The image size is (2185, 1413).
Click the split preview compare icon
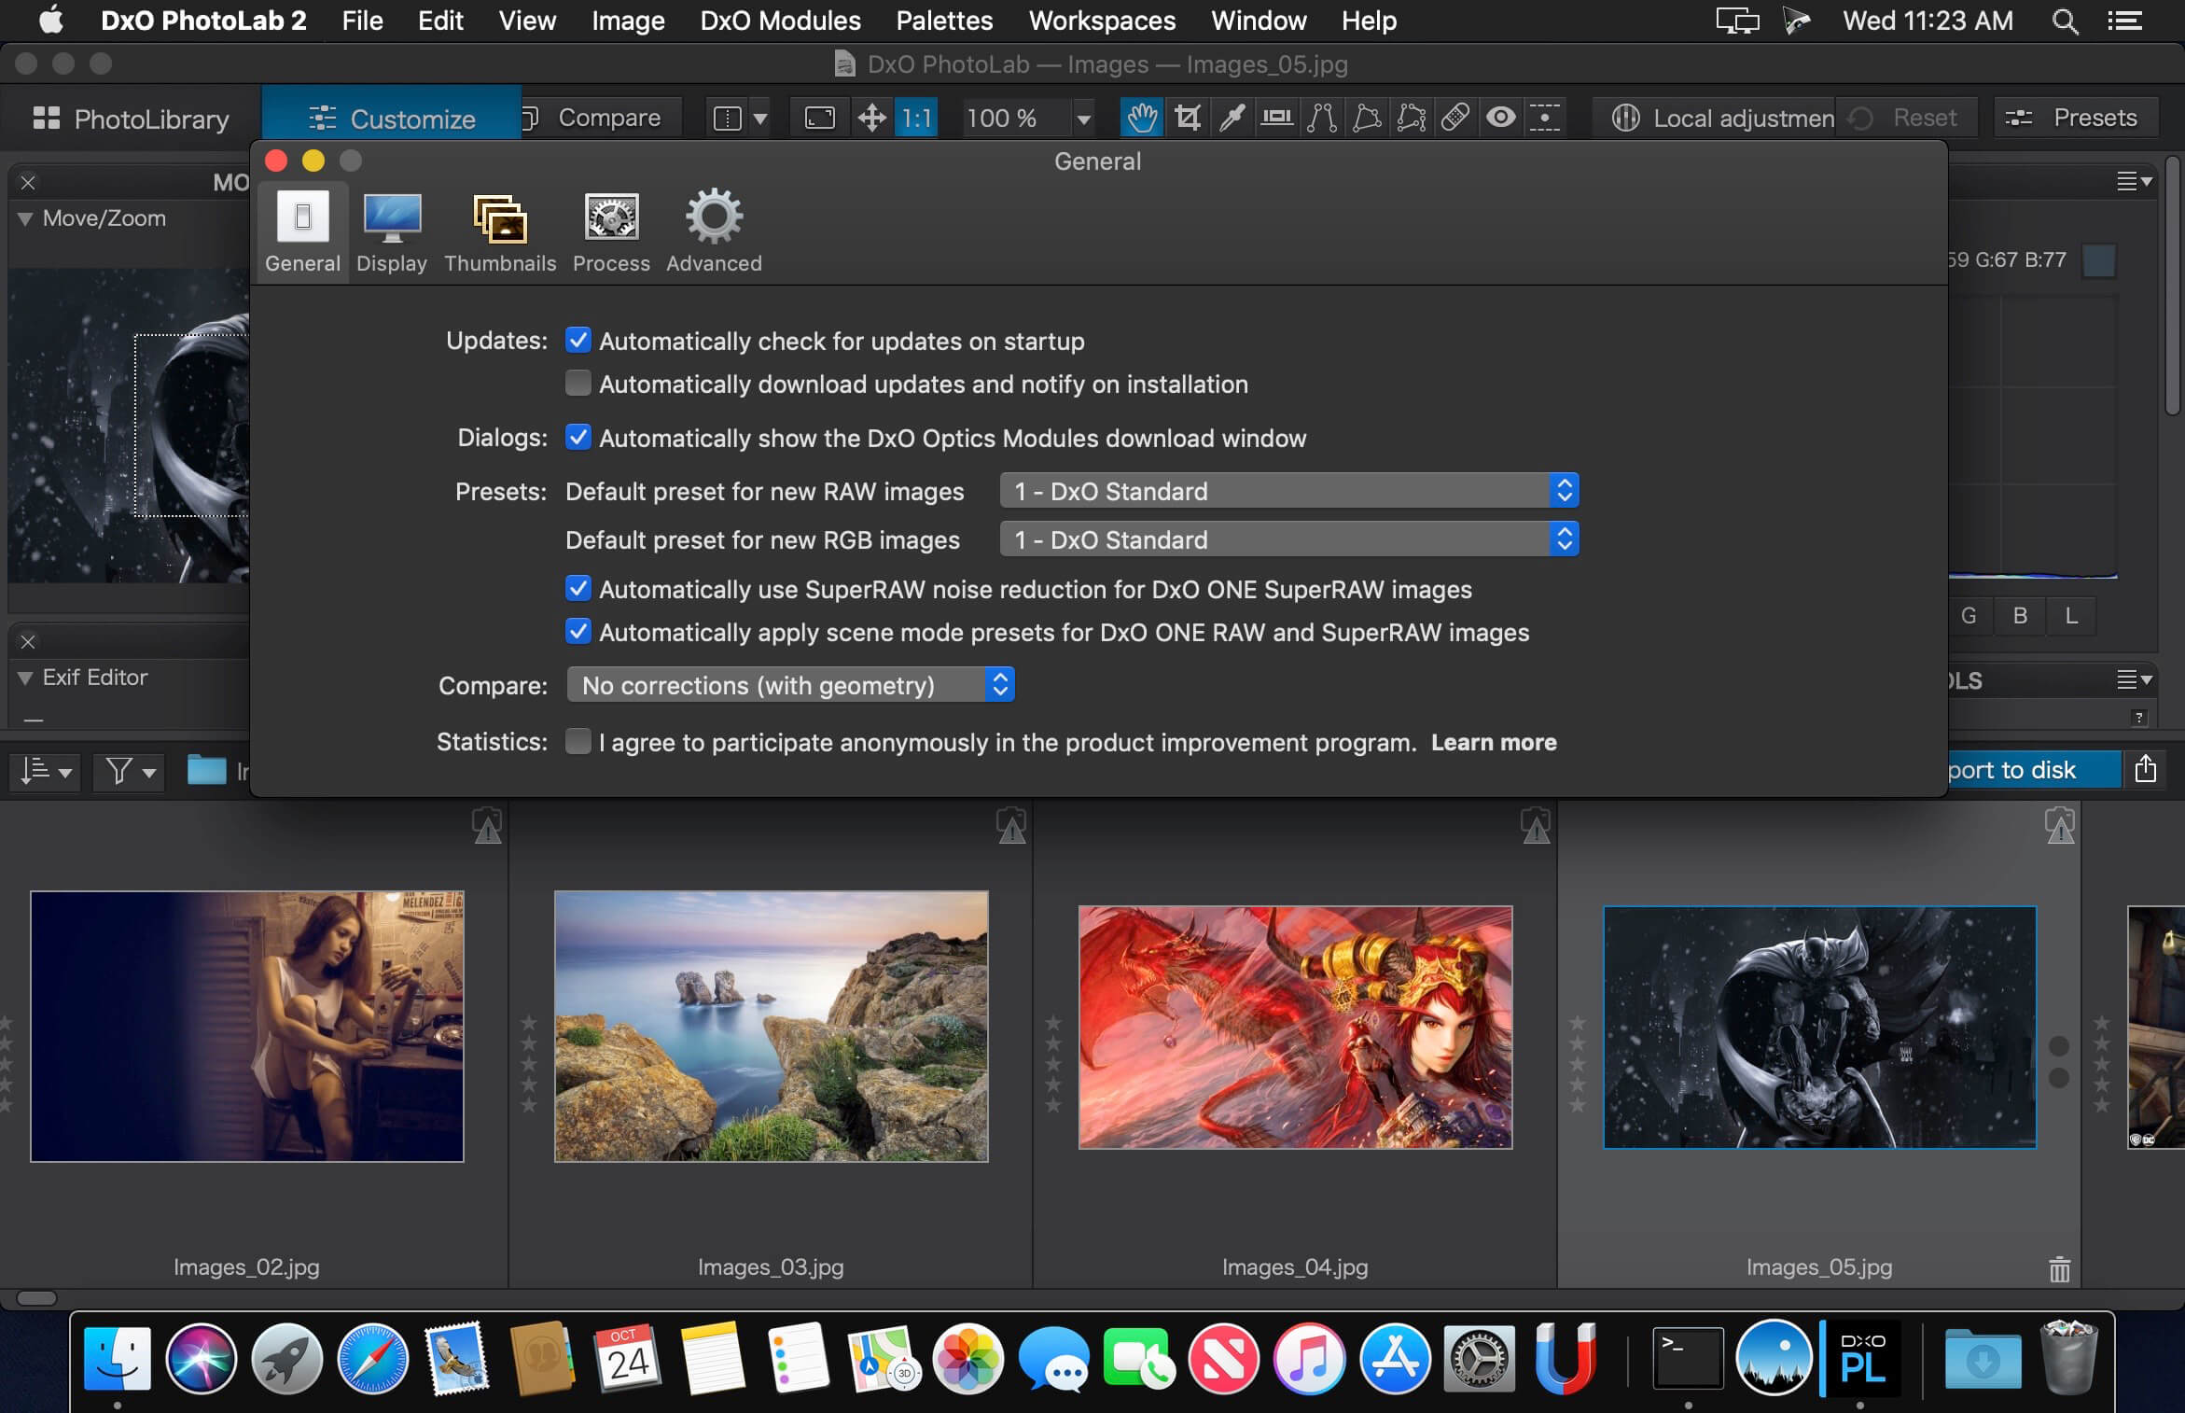tap(728, 118)
